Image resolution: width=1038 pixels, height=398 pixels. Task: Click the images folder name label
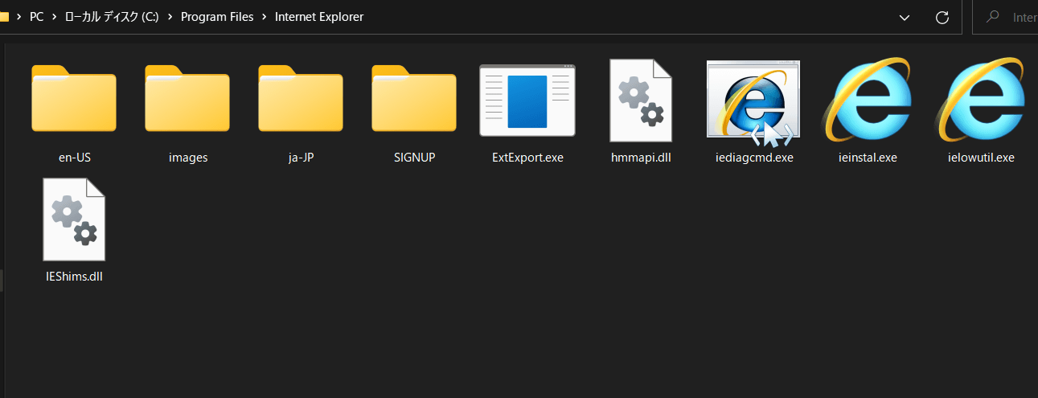188,158
